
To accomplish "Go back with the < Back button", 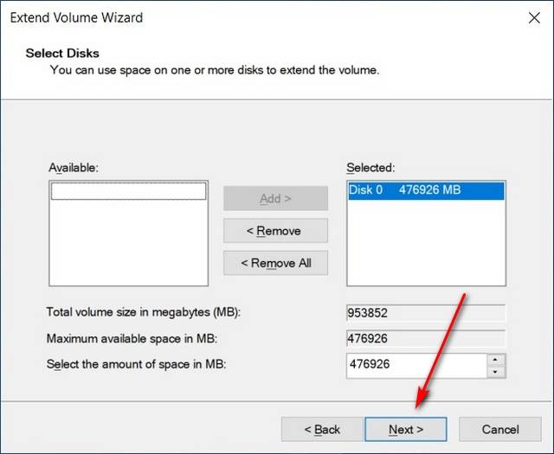I will (321, 429).
